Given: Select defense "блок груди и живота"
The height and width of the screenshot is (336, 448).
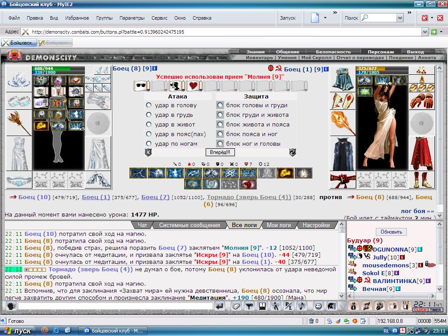Looking at the screenshot, I should click(x=220, y=115).
